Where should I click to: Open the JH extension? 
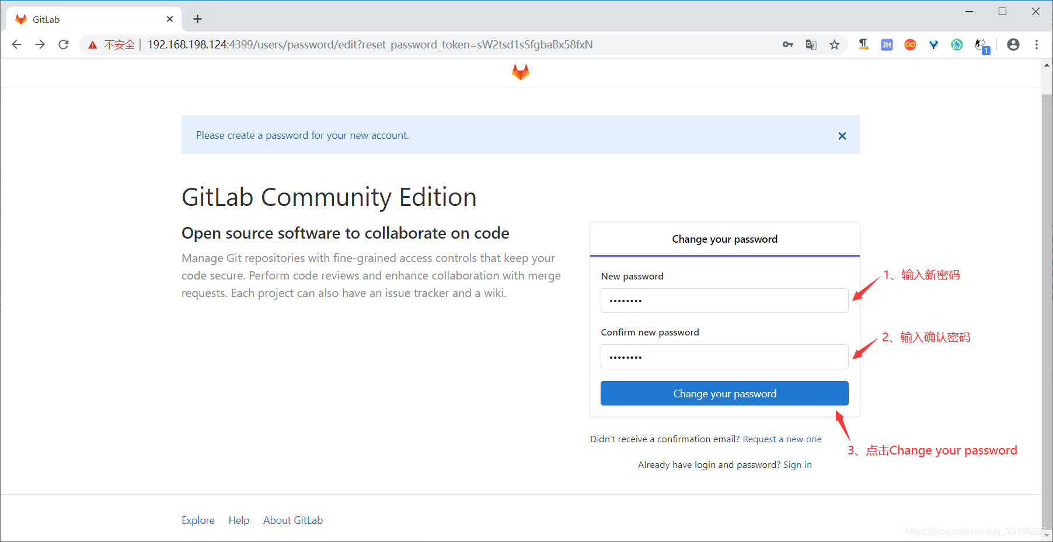(x=887, y=44)
